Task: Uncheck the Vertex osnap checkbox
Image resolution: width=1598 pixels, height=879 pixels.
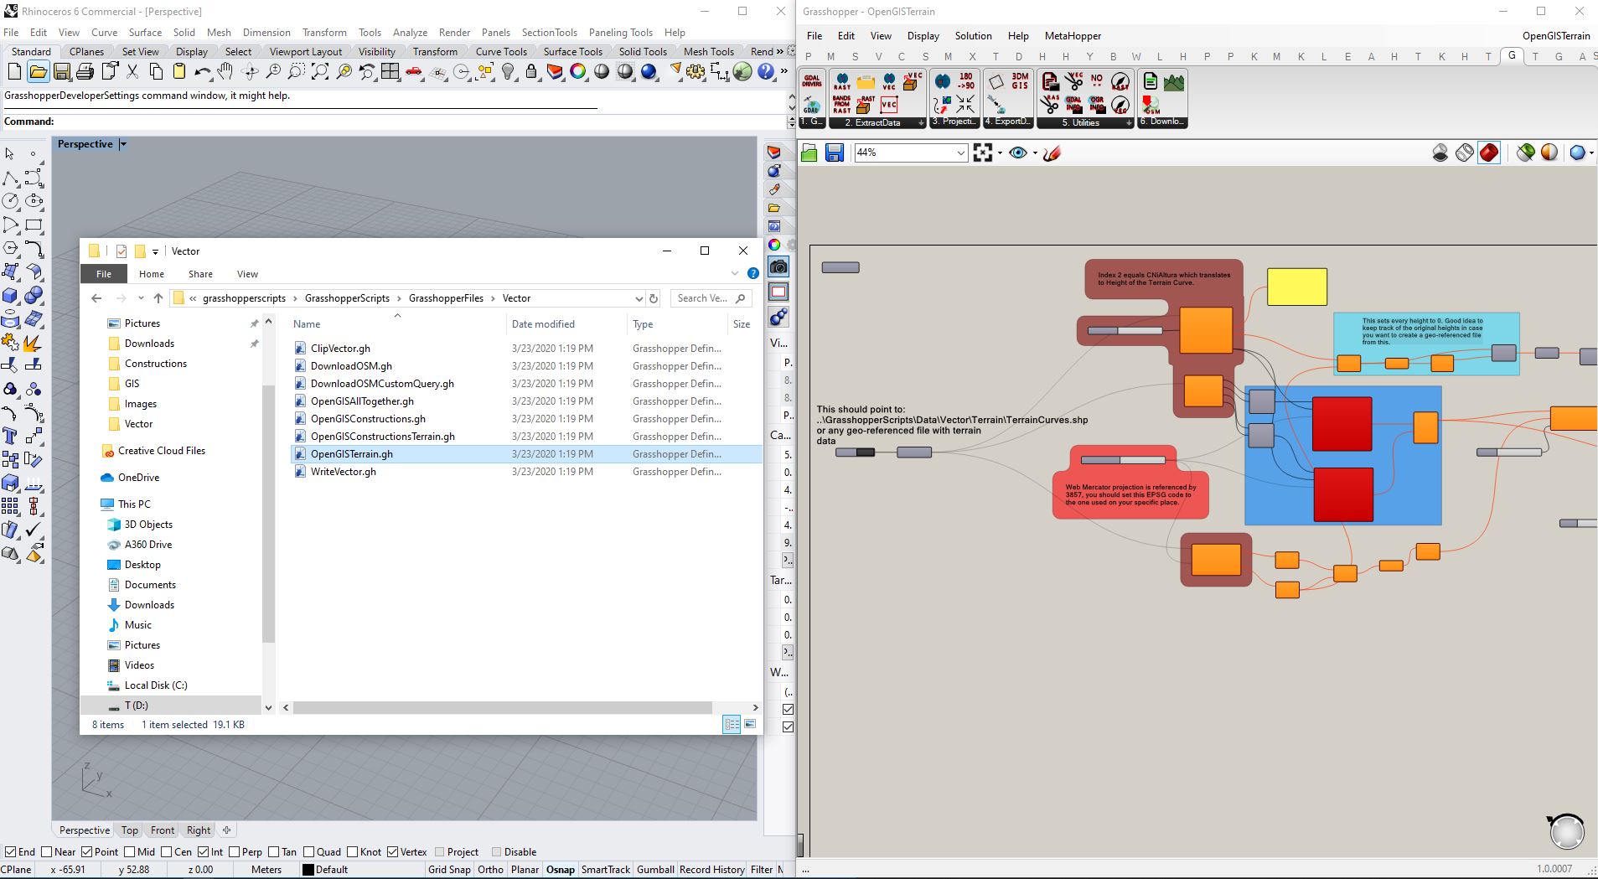Action: [x=392, y=851]
